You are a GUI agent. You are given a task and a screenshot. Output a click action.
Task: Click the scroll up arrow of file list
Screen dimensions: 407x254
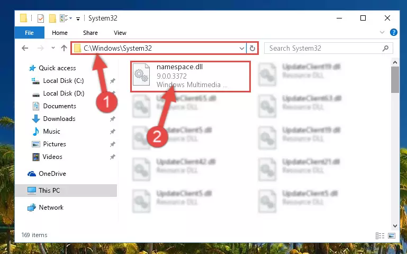click(395, 62)
